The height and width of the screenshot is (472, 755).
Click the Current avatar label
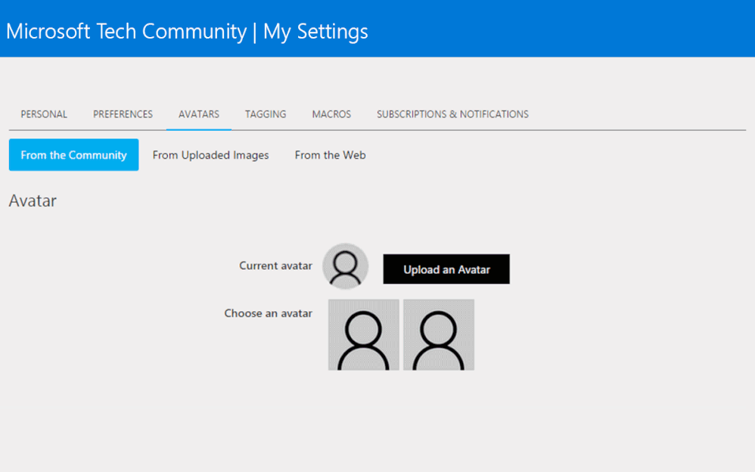[275, 265]
